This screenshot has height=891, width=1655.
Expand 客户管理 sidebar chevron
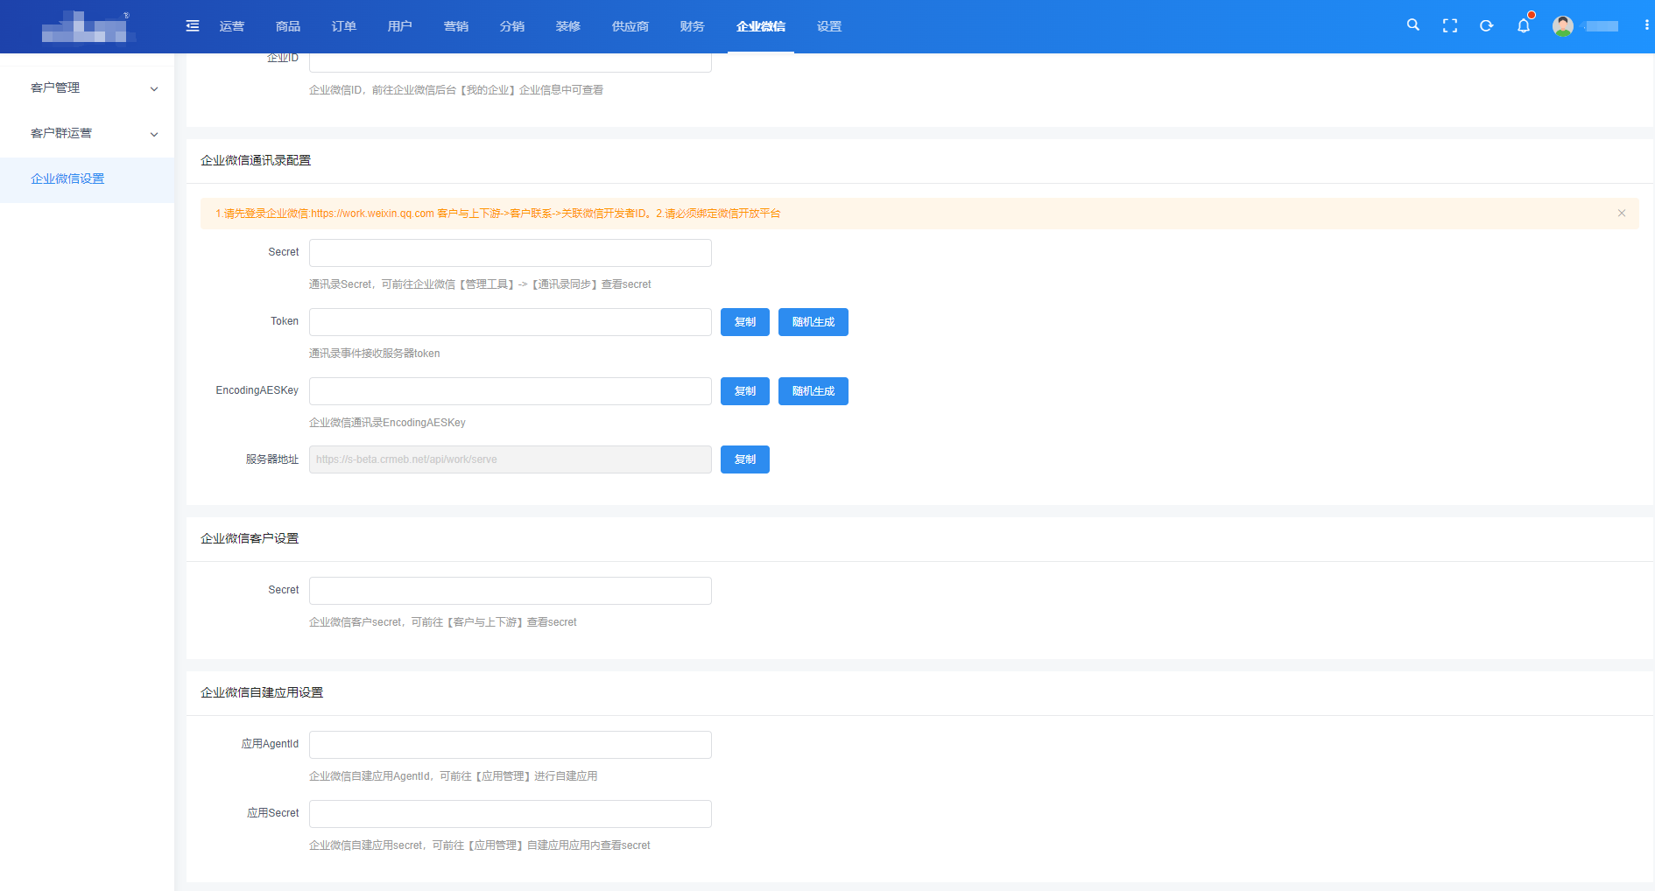(x=154, y=88)
